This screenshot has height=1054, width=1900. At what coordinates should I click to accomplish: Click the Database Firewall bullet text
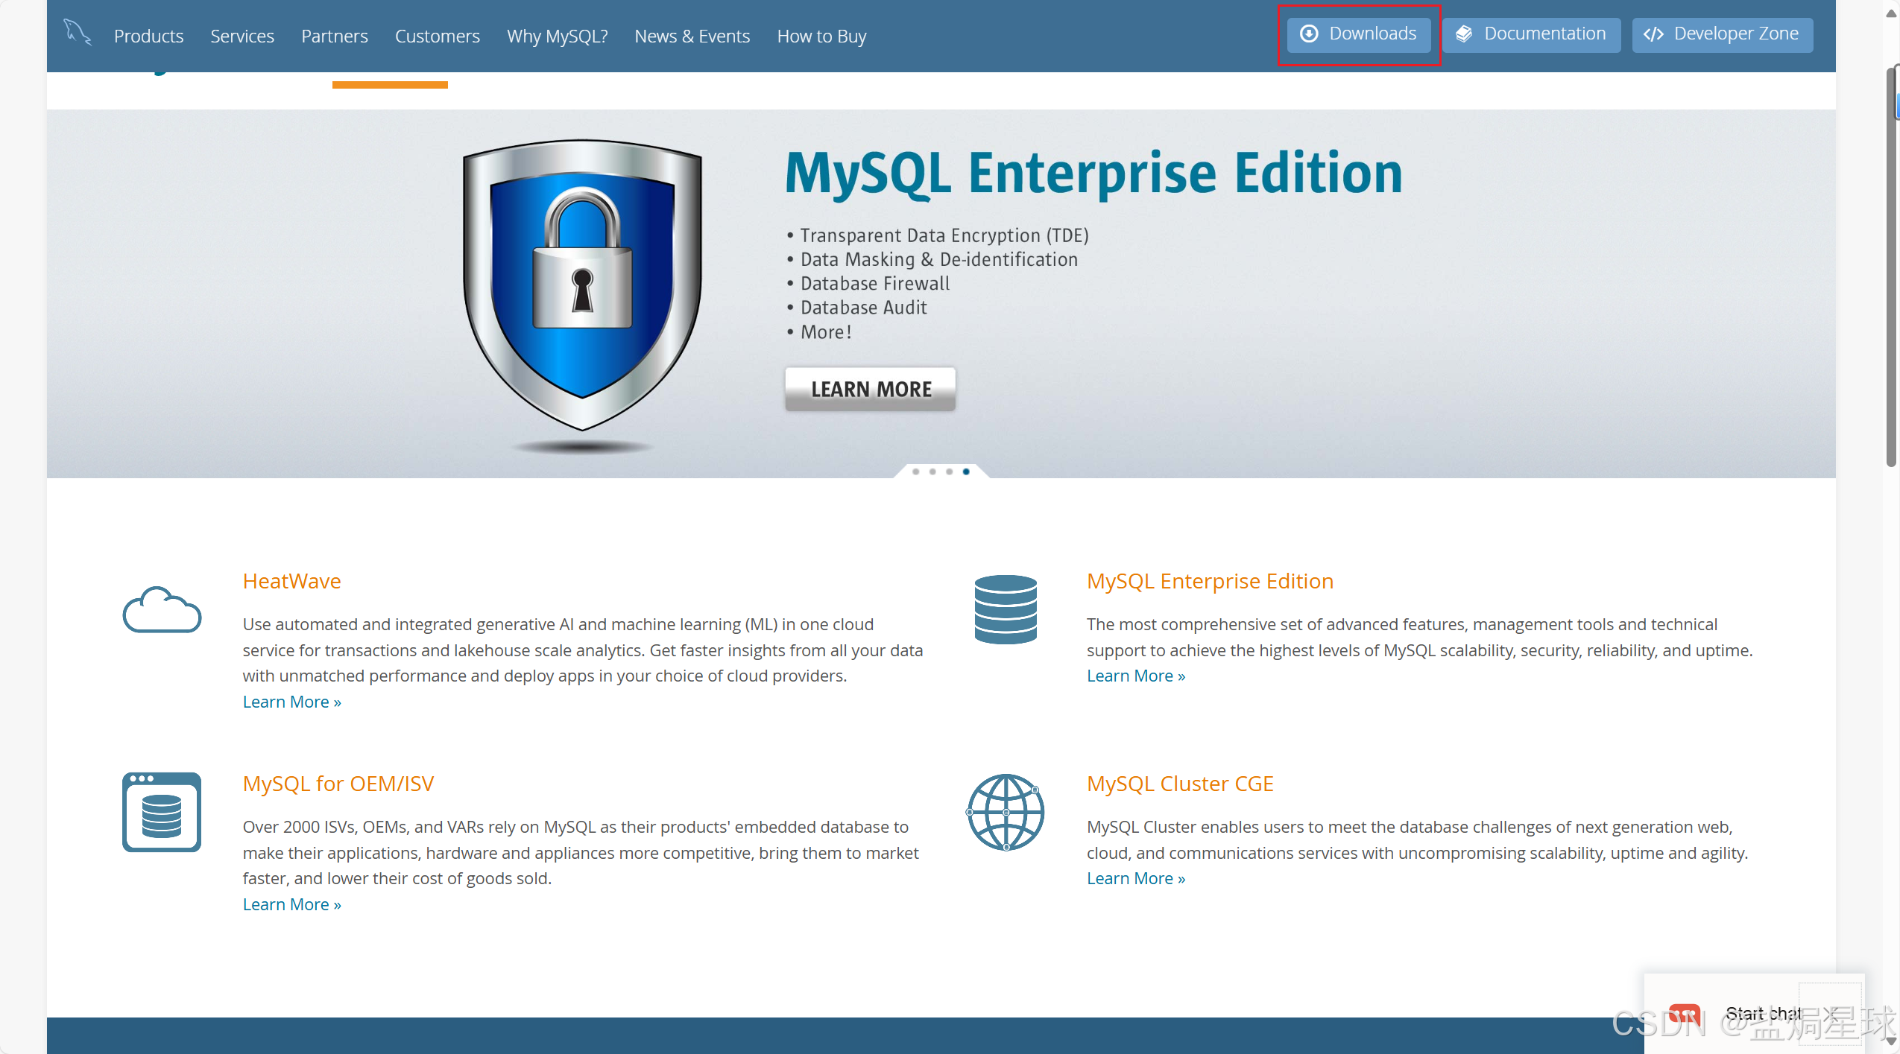tap(875, 283)
